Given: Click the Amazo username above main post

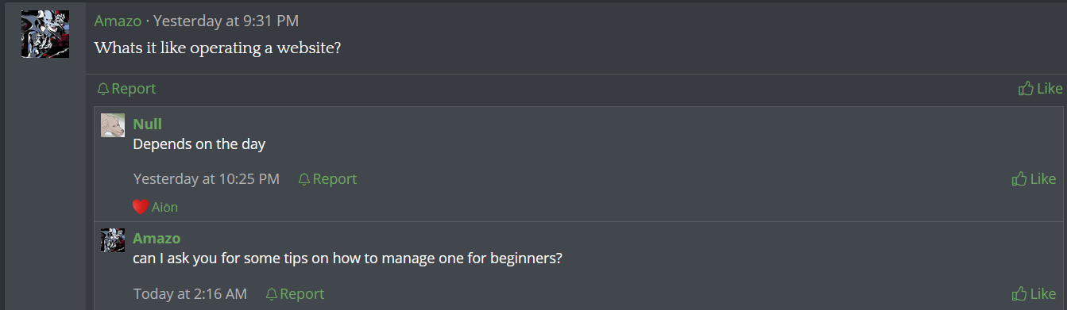Looking at the screenshot, I should pos(118,21).
